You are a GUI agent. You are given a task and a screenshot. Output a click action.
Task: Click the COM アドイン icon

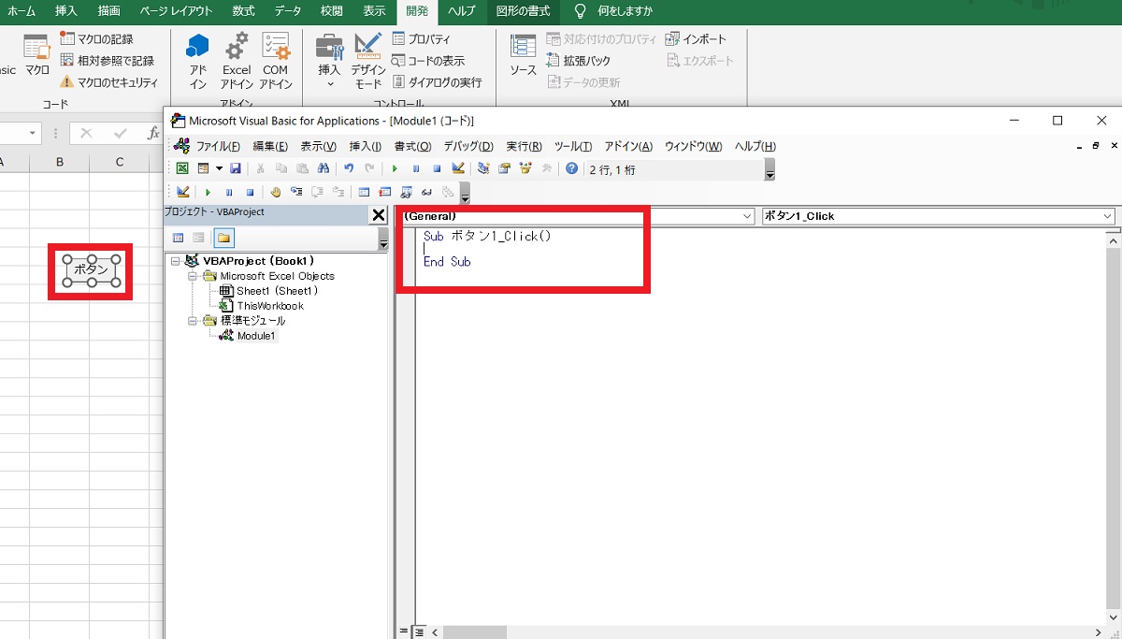275,61
